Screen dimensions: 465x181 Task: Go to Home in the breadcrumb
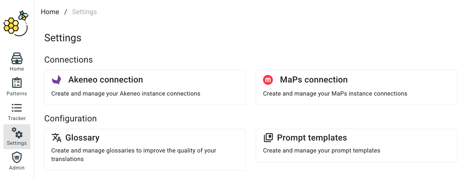[50, 12]
